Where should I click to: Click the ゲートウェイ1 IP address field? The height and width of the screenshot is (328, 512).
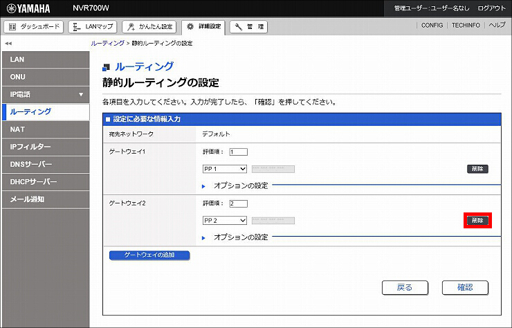coord(273,169)
